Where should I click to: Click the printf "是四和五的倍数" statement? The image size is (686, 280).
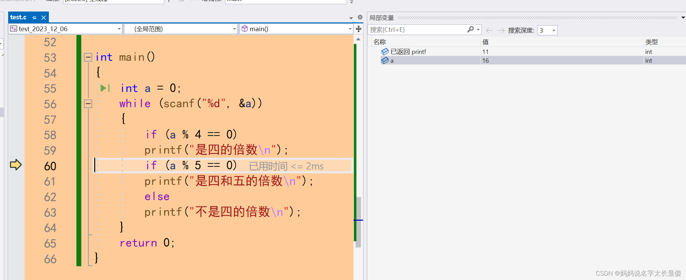(229, 181)
